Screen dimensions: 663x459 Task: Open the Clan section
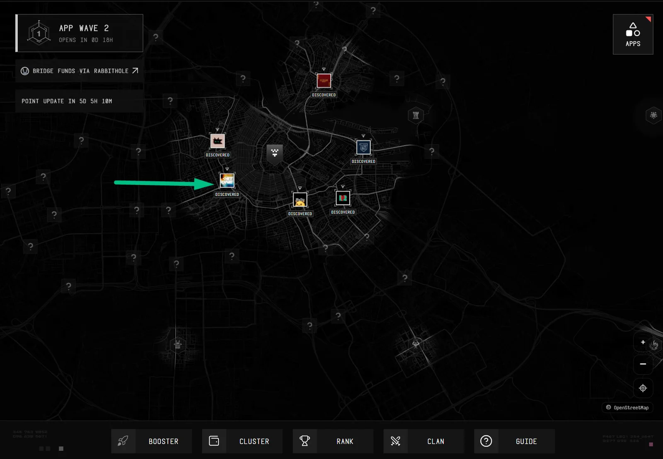(x=424, y=441)
